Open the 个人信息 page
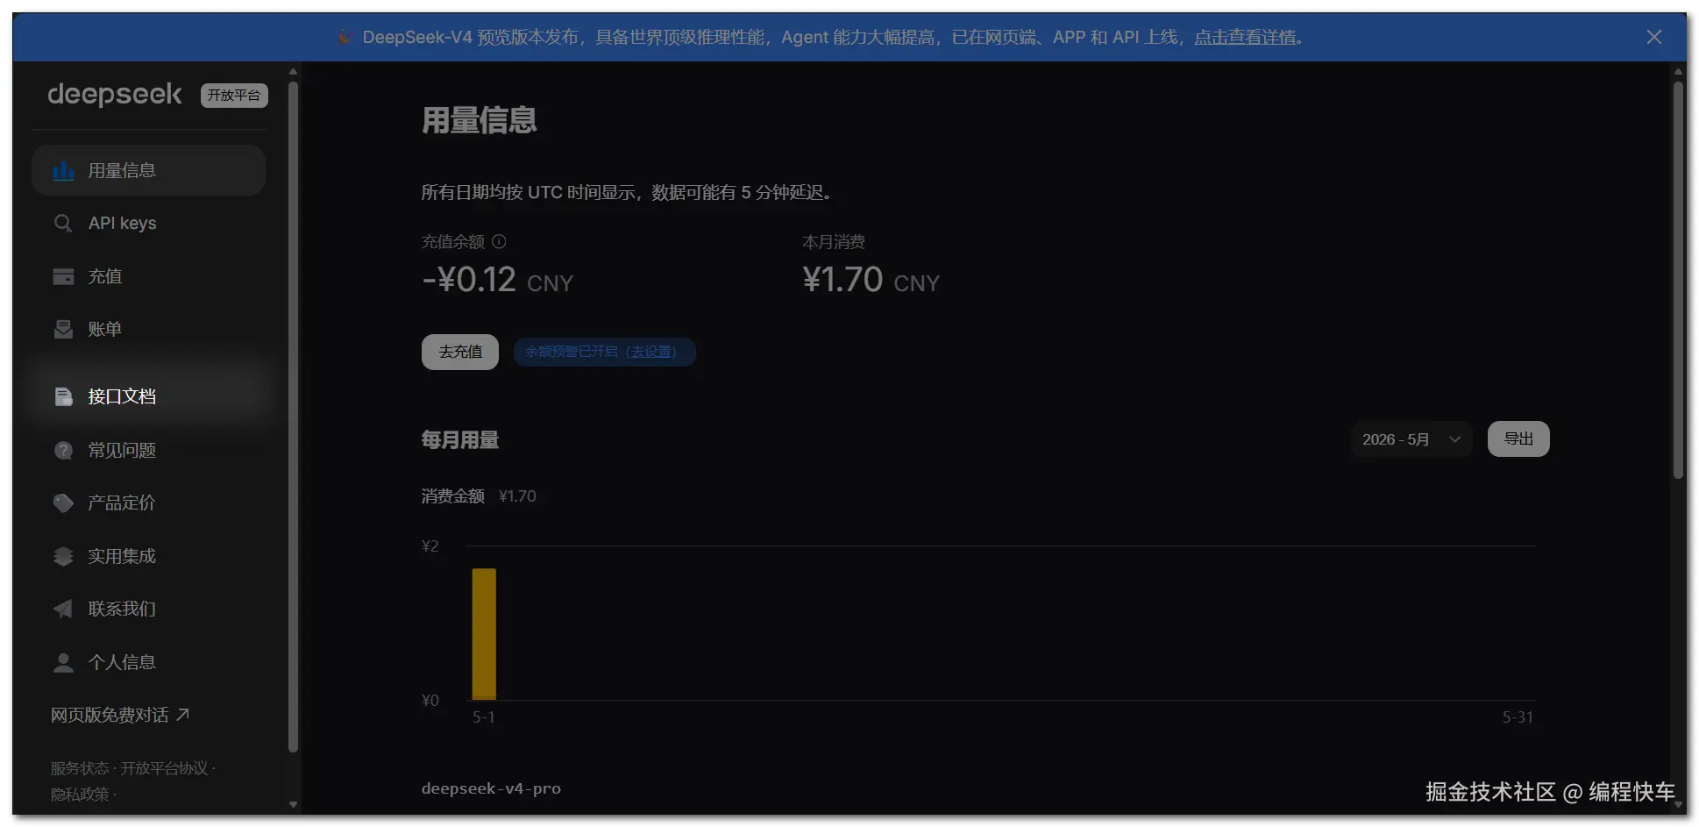The height and width of the screenshot is (827, 1699). 148,663
